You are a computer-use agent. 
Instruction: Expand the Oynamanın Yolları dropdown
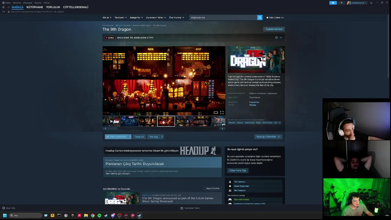156,17
